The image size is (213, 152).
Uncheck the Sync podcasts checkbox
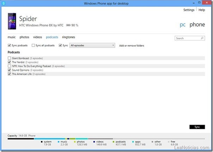10,45
